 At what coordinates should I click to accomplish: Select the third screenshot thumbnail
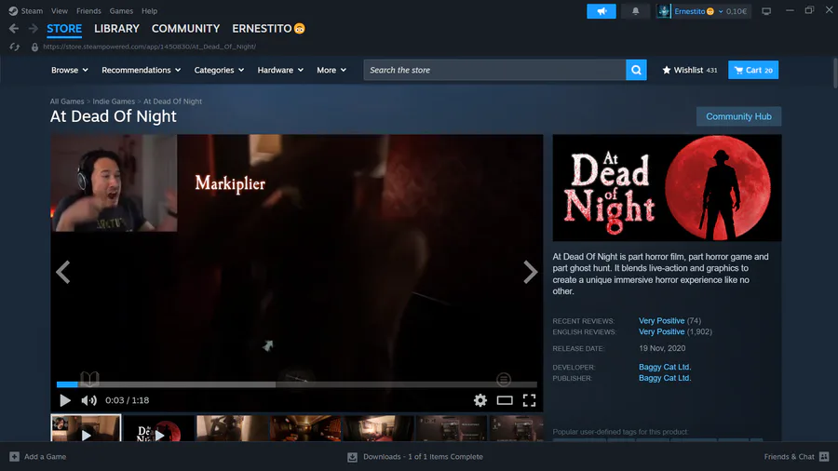click(x=233, y=429)
